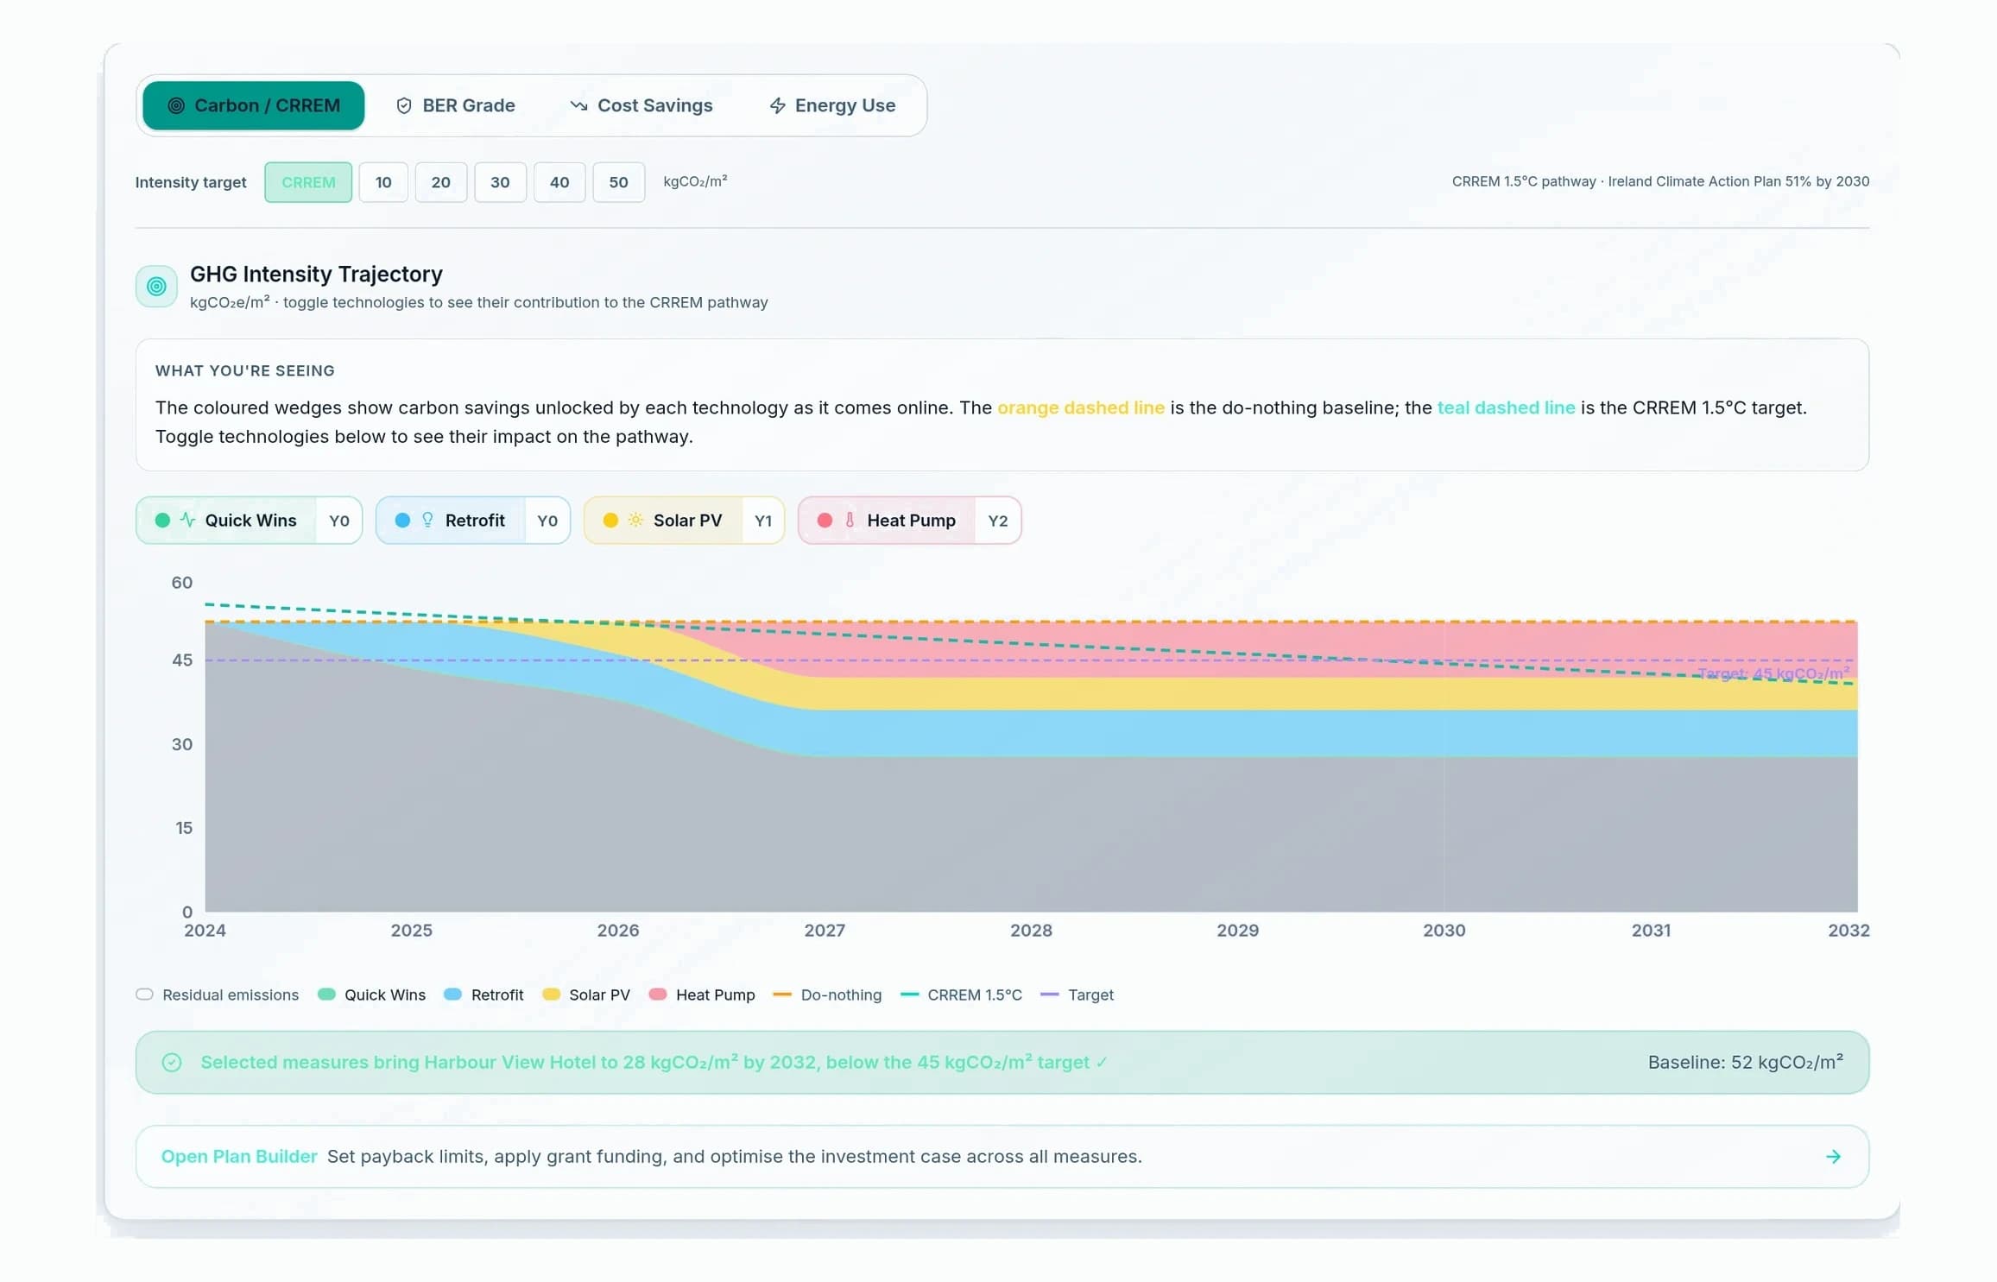This screenshot has height=1282, width=1997.
Task: Click the Heat Pump legend entry
Action: click(702, 995)
